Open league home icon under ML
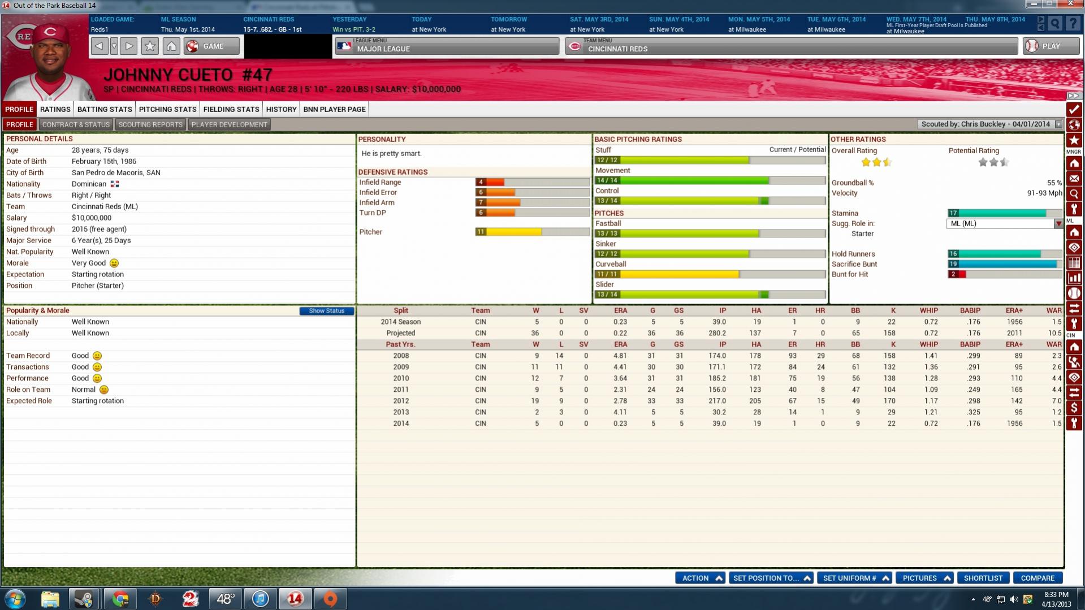Image resolution: width=1085 pixels, height=610 pixels. tap(1074, 232)
